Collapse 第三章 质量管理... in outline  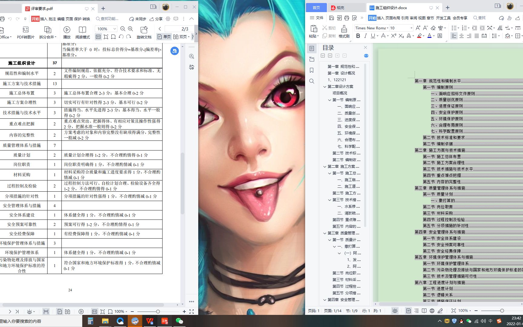[325, 233]
